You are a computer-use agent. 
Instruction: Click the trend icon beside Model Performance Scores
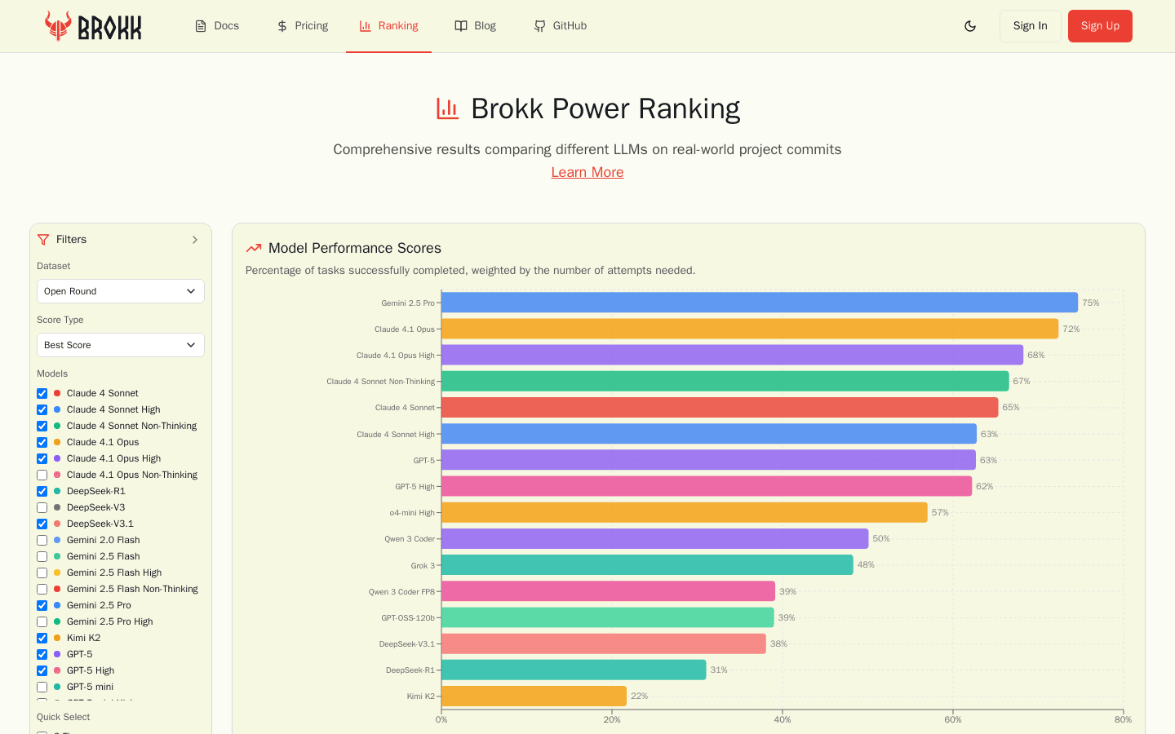tap(254, 248)
